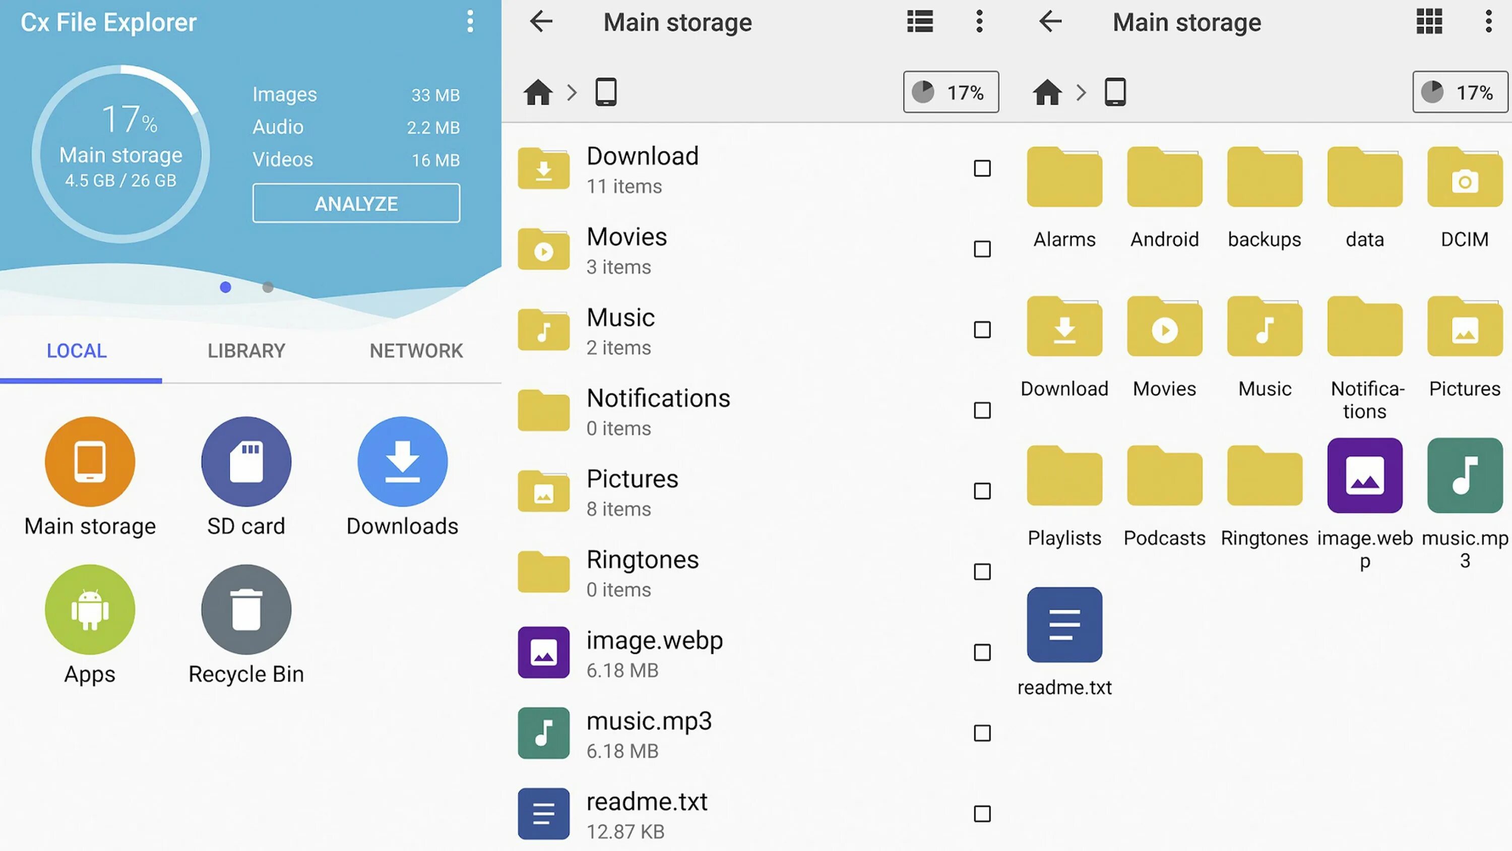
Task: Click ANALYZE button for storage
Action: tap(356, 203)
